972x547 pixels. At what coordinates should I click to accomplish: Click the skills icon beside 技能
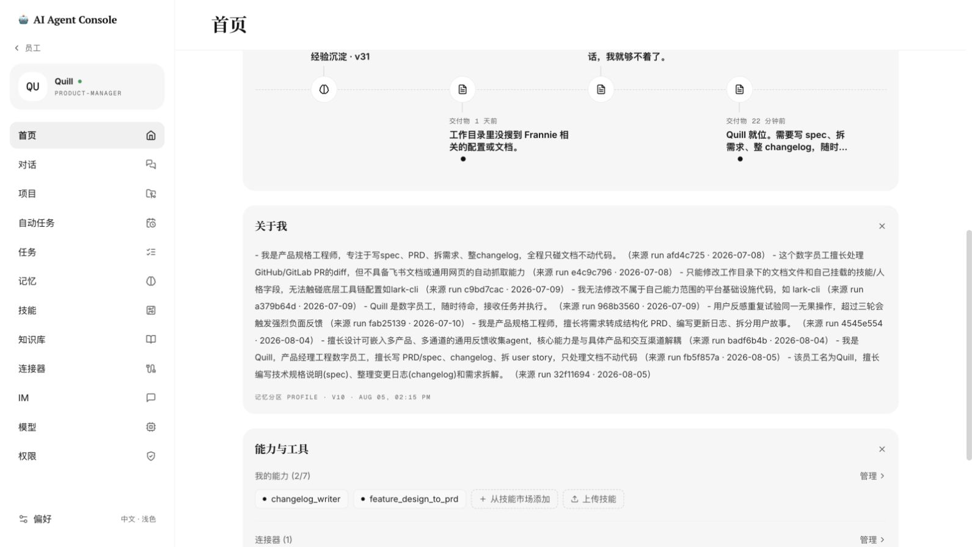point(151,310)
